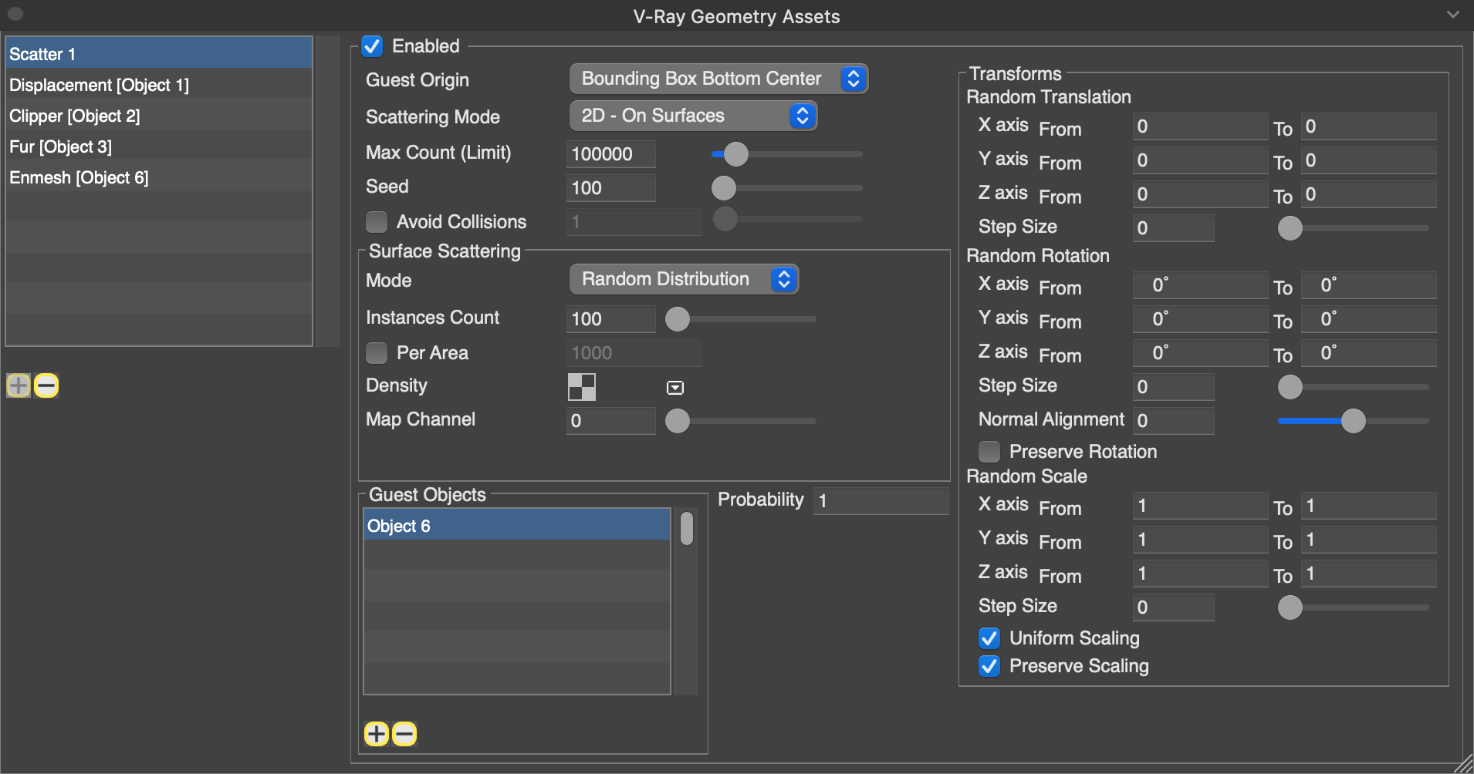
Task: Select Fur [Object 3] asset
Action: click(x=159, y=146)
